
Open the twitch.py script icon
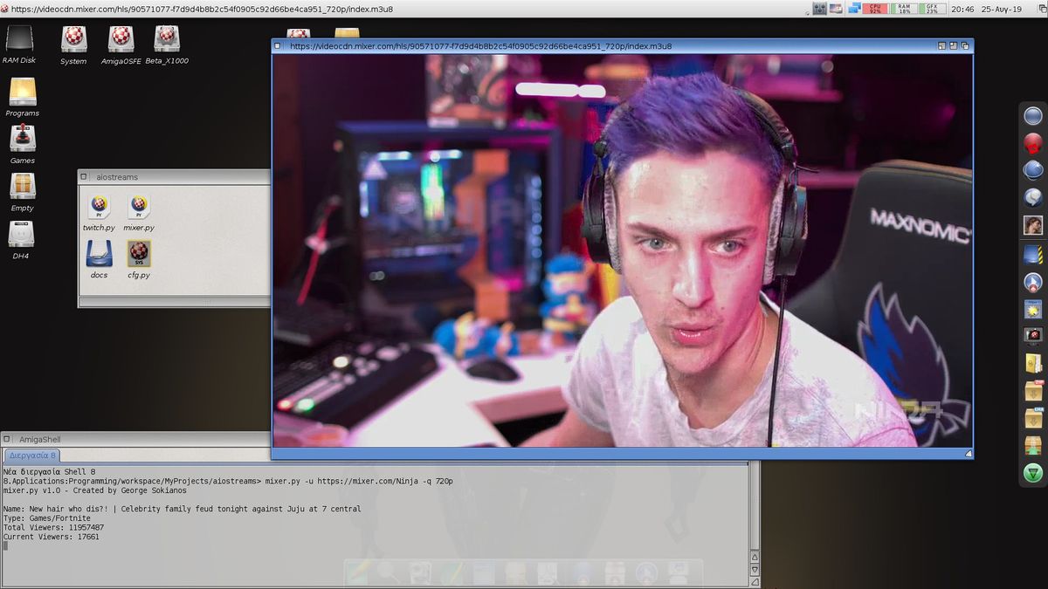click(99, 207)
